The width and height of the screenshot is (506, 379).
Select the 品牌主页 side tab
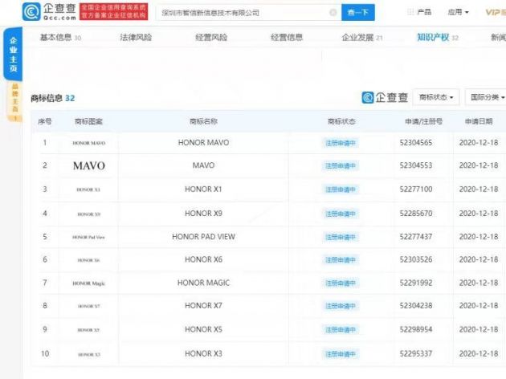coord(13,102)
